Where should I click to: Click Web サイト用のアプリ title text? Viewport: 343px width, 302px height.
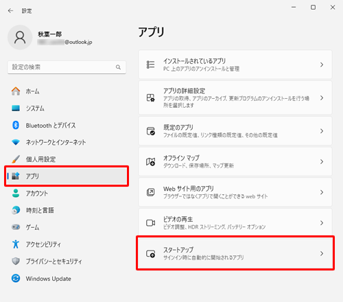click(x=189, y=189)
